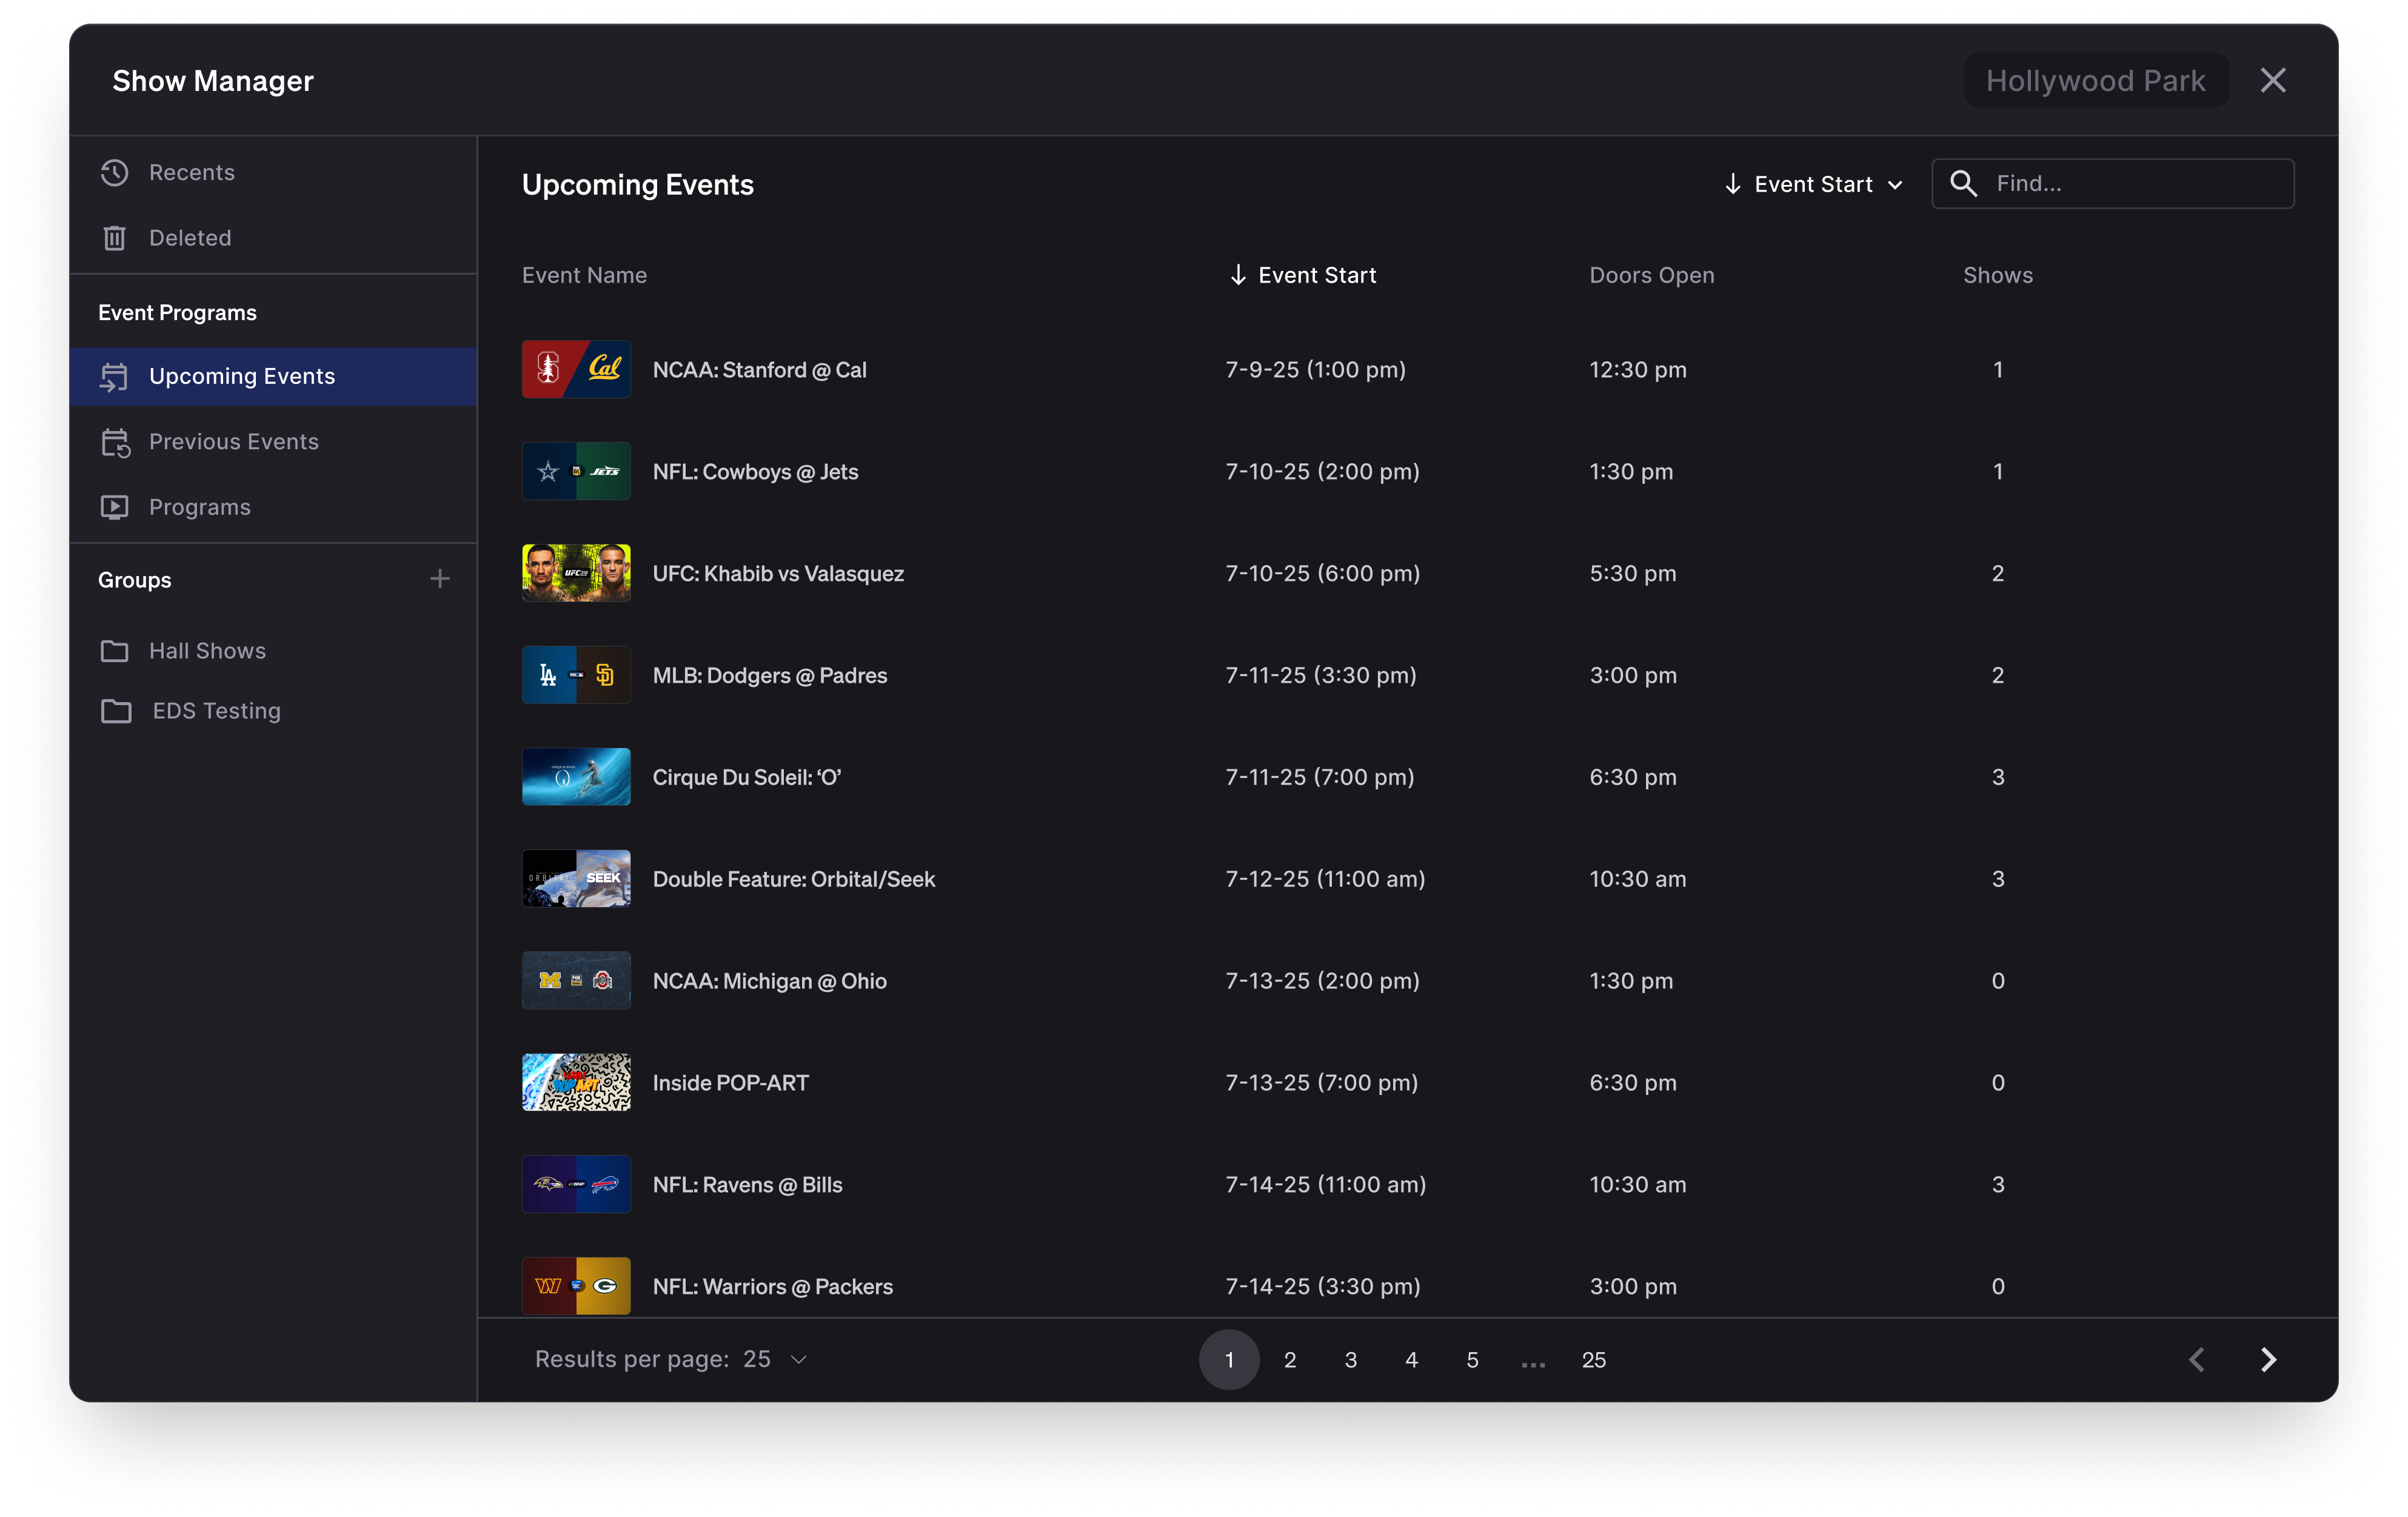The image size is (2408, 1517).
Task: Sort by Doors Open column header
Action: coord(1651,275)
